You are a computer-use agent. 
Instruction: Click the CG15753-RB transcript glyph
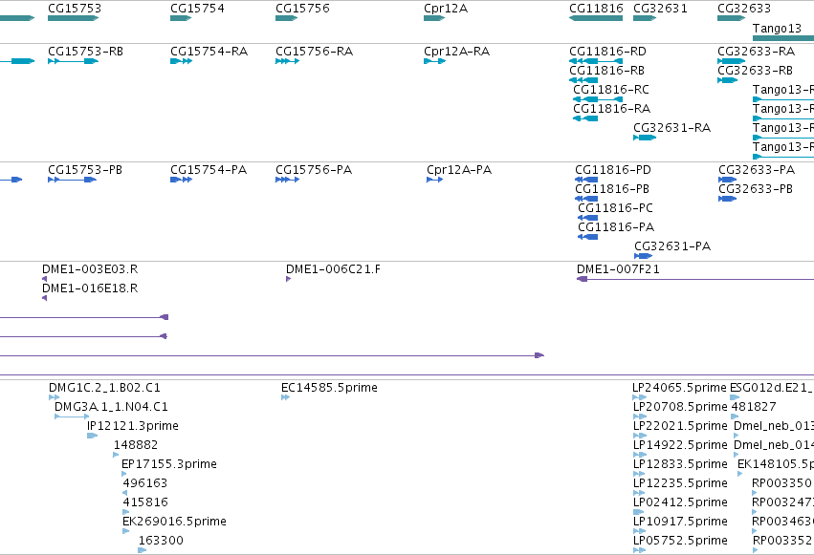(74, 61)
